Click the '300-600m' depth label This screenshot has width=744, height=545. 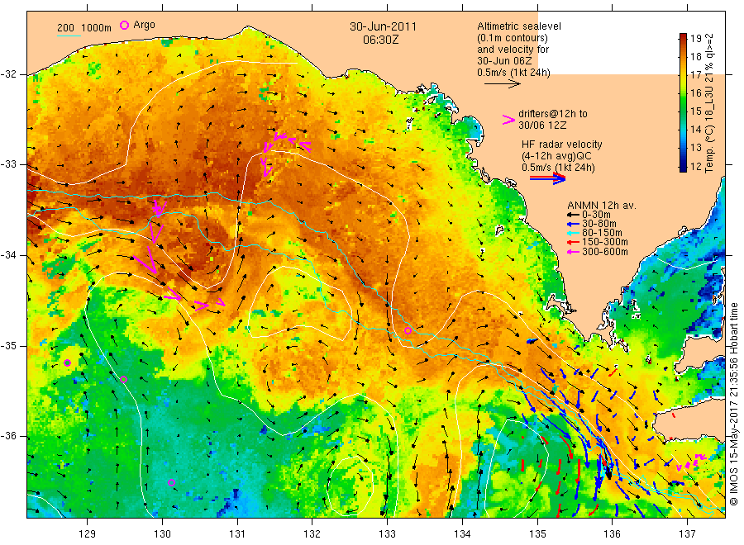pos(604,252)
